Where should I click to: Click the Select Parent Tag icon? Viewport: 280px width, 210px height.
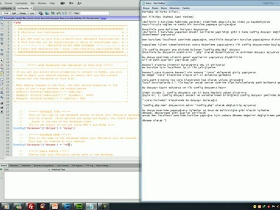click(2, 50)
